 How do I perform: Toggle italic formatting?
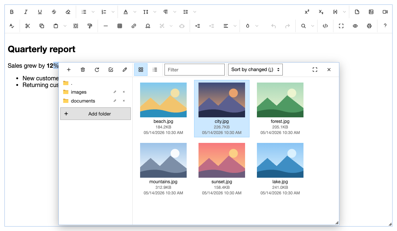pyautogui.click(x=26, y=12)
